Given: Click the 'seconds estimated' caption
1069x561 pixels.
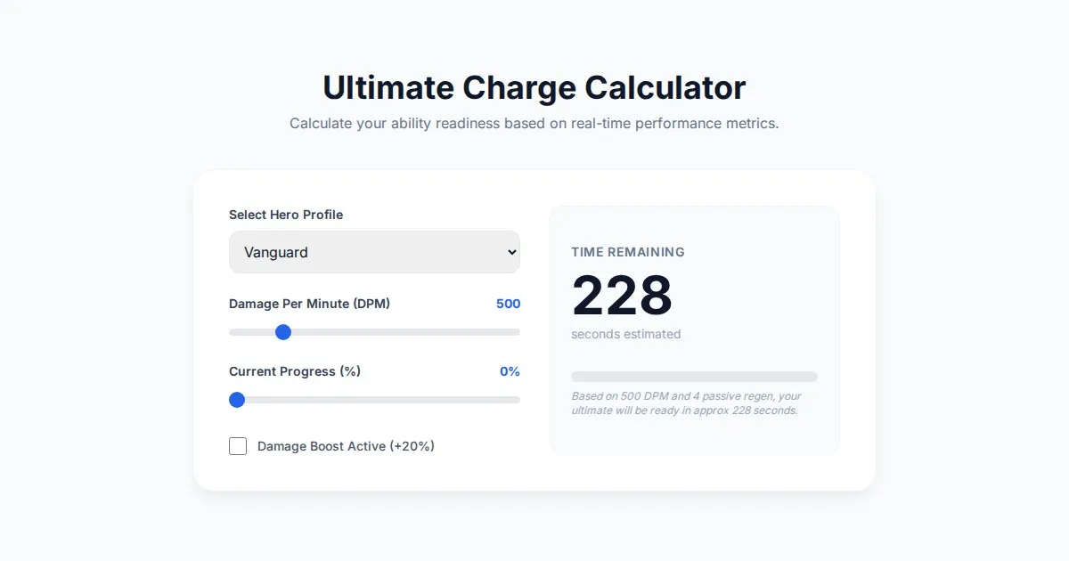Looking at the screenshot, I should click(x=626, y=334).
